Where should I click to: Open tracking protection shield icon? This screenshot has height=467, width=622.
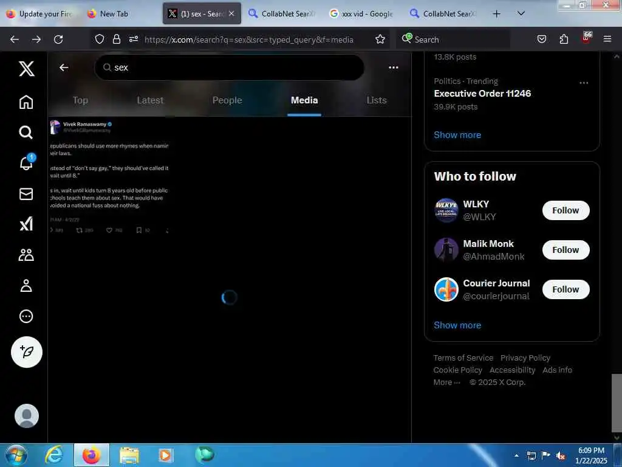coord(100,39)
